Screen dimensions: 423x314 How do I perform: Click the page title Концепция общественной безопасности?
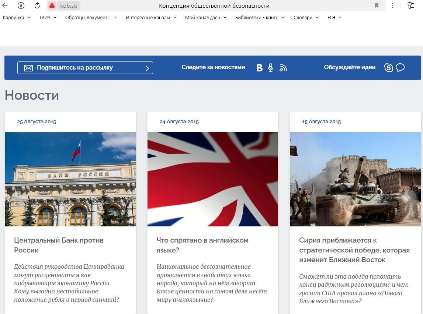[214, 6]
